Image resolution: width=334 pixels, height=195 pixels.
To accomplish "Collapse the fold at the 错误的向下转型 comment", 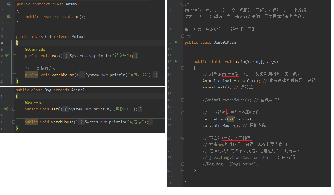I will [183, 138].
